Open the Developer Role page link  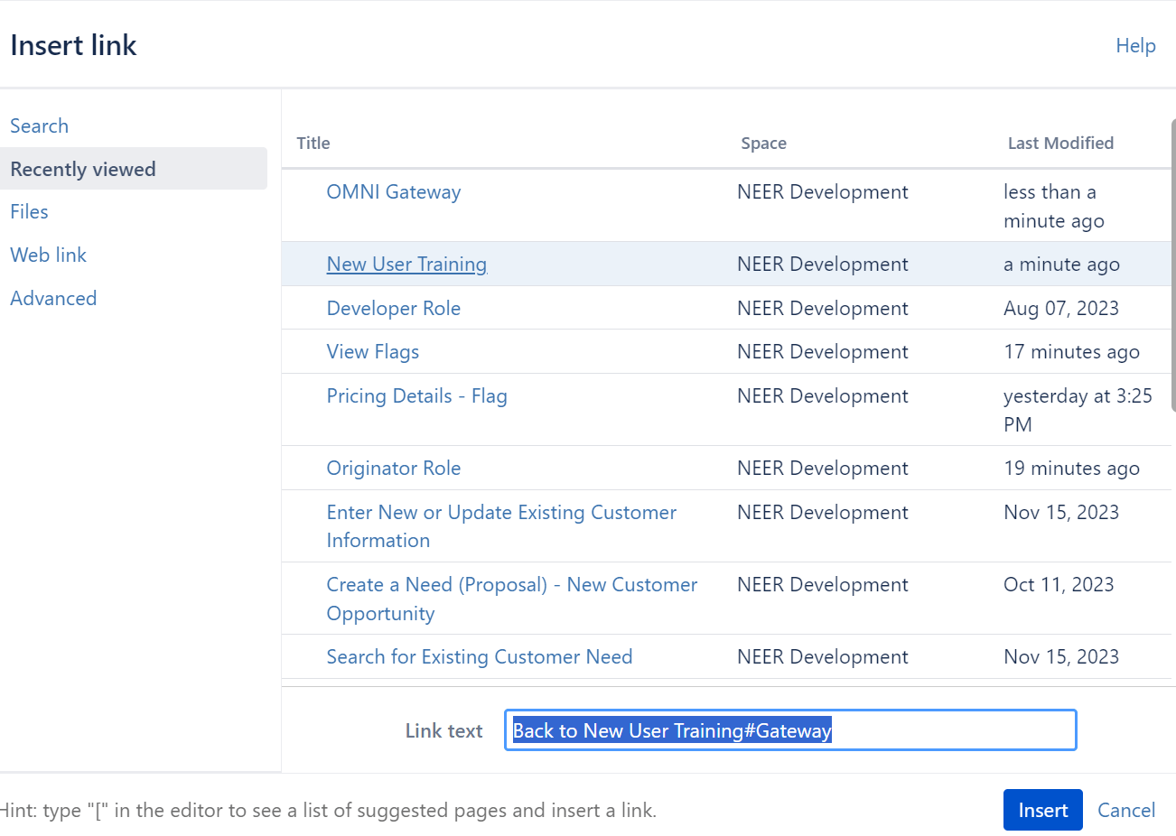(x=394, y=308)
